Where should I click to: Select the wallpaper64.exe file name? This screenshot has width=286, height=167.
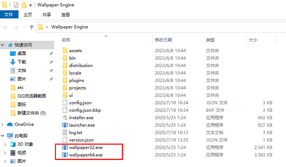(86, 155)
